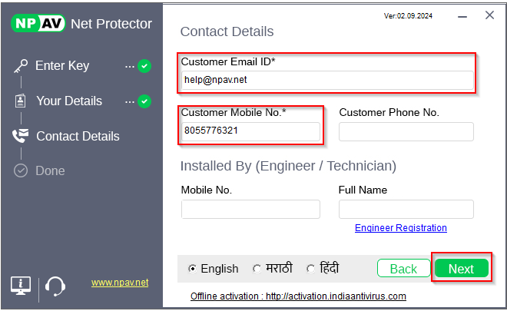507x311 pixels.
Task: Click the ID badge icon for Your Details
Action: point(21,101)
